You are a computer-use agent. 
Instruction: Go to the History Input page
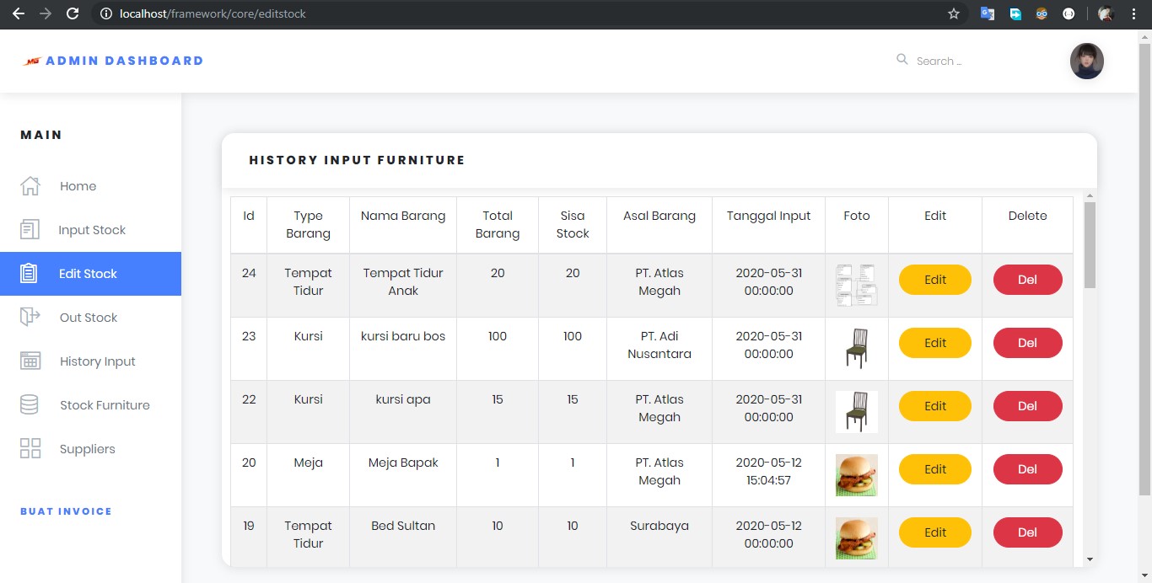tap(97, 361)
